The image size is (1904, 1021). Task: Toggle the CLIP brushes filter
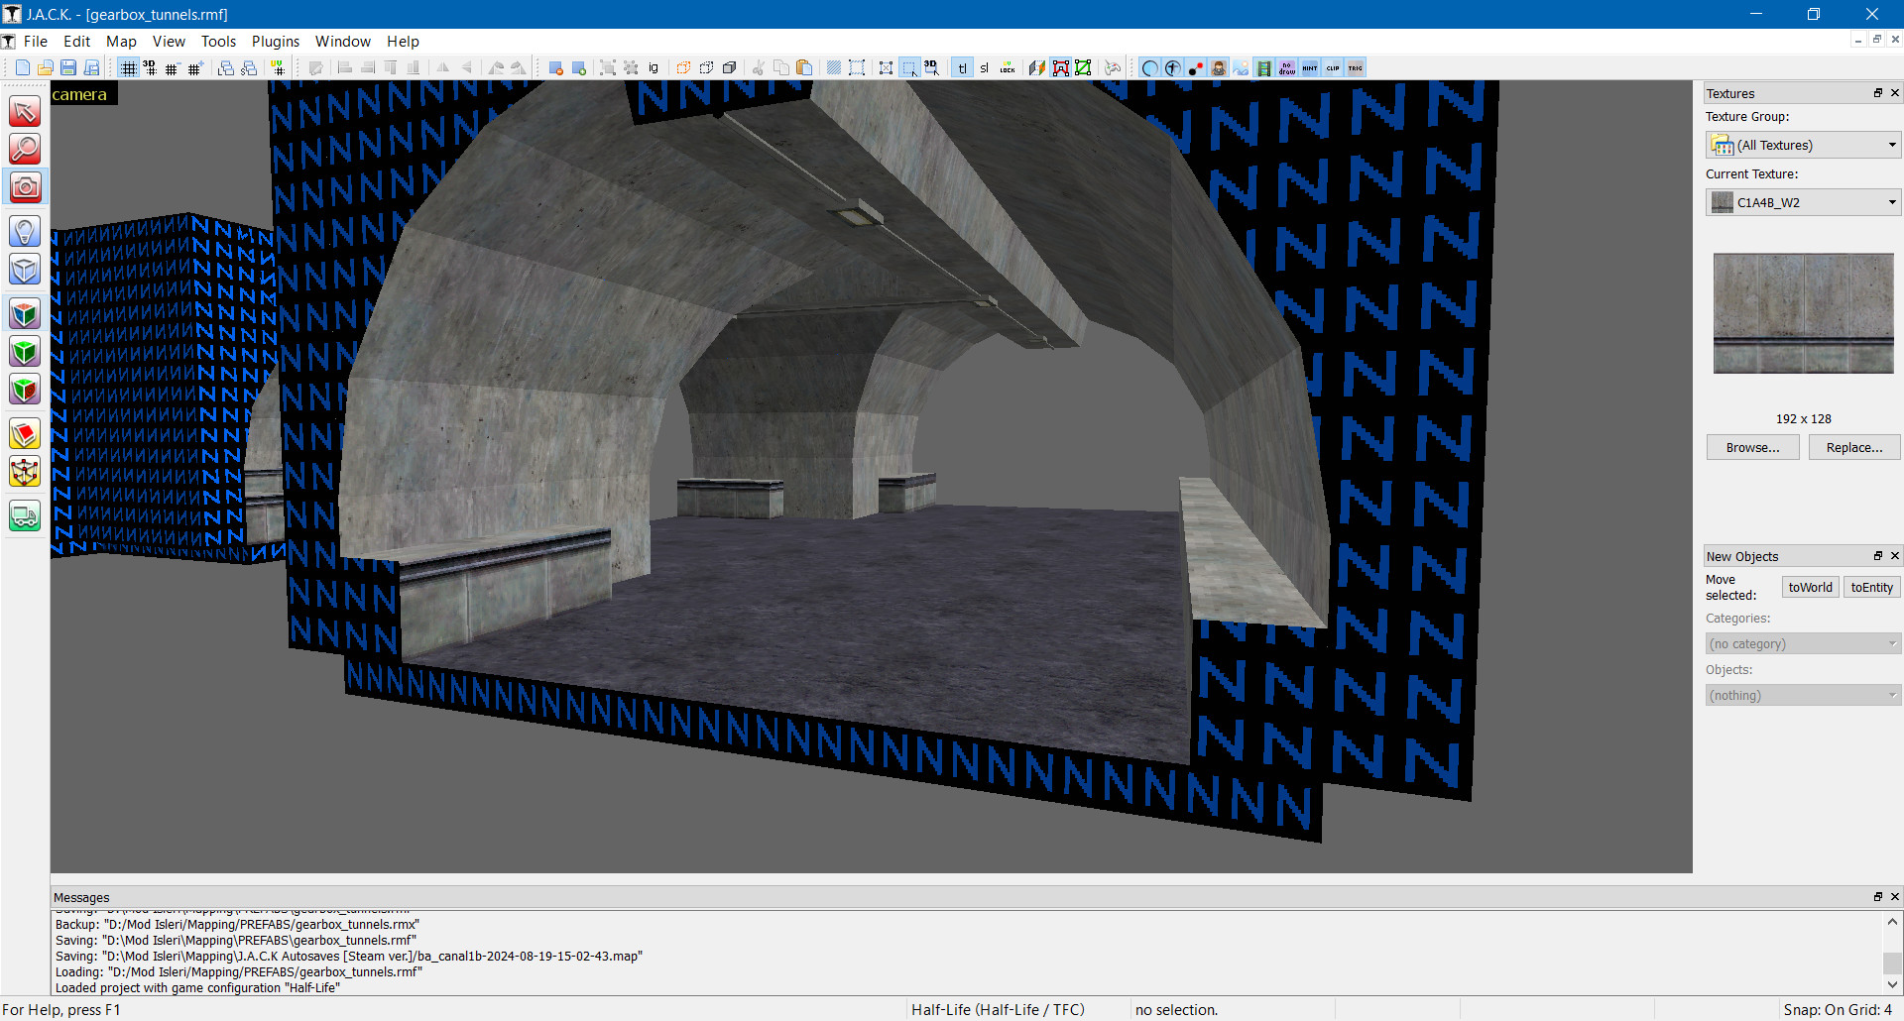click(x=1333, y=67)
